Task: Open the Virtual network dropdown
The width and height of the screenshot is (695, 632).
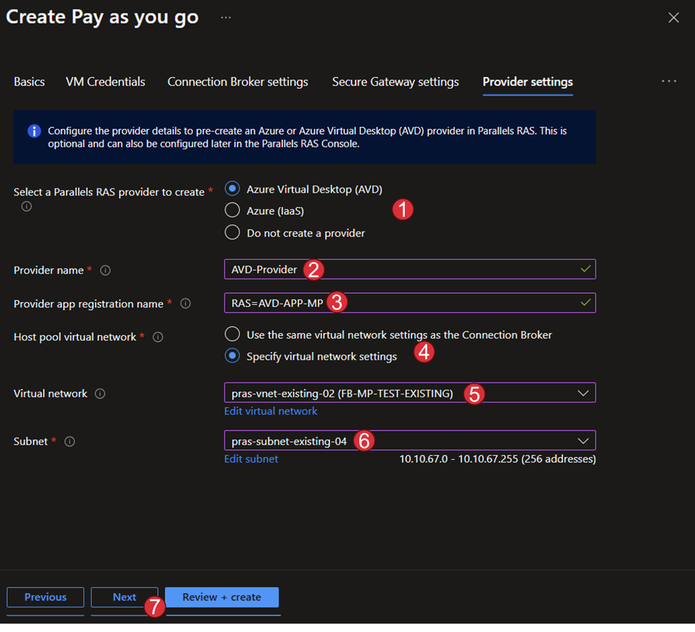Action: (x=410, y=393)
